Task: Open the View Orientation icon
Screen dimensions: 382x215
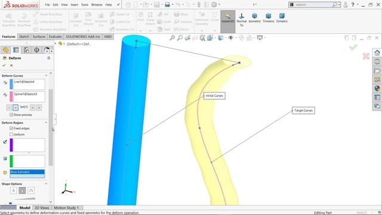Action: 210,38
